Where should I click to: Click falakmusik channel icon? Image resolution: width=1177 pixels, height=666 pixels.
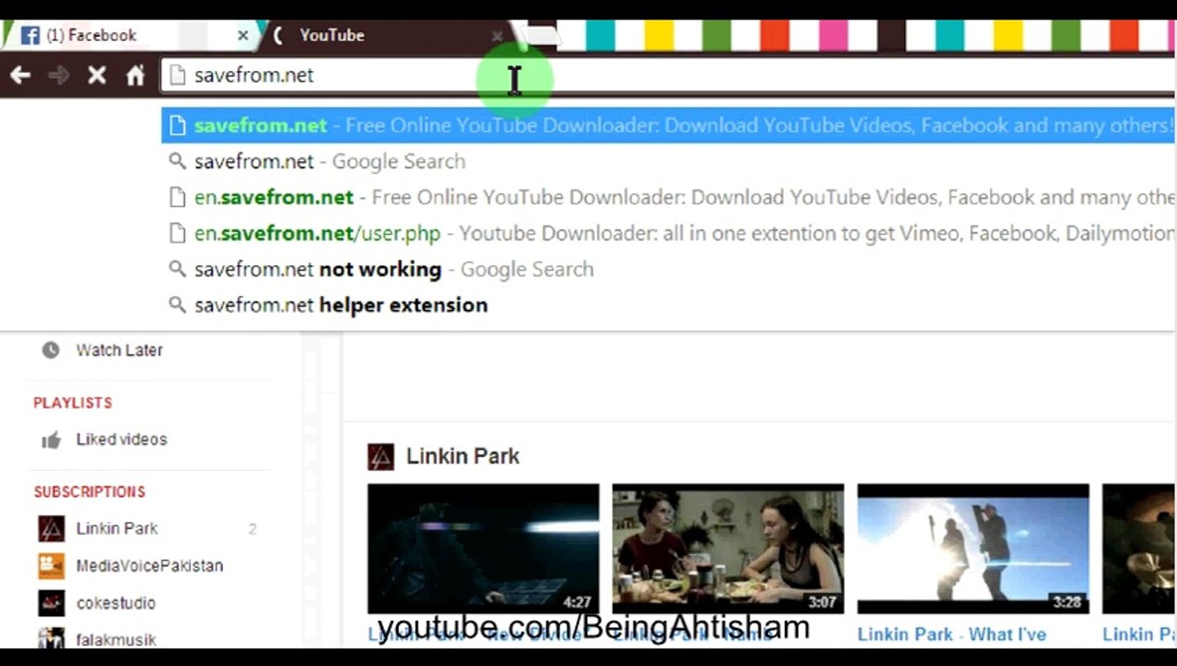(51, 638)
